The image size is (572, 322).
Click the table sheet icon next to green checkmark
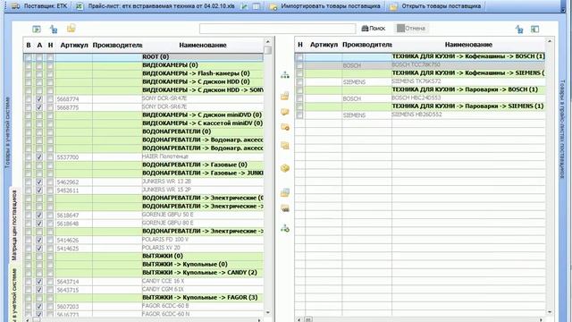tap(257, 6)
